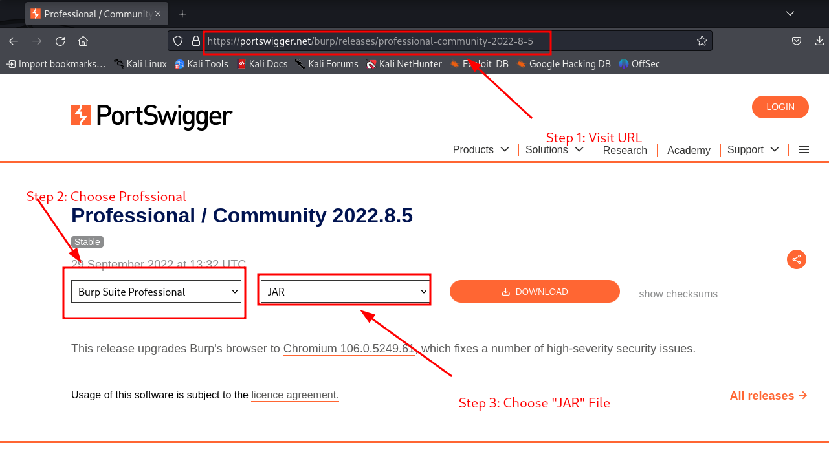Viewport: 829px width, 465px height.
Task: Click the LOGIN button
Action: pyautogui.click(x=780, y=107)
